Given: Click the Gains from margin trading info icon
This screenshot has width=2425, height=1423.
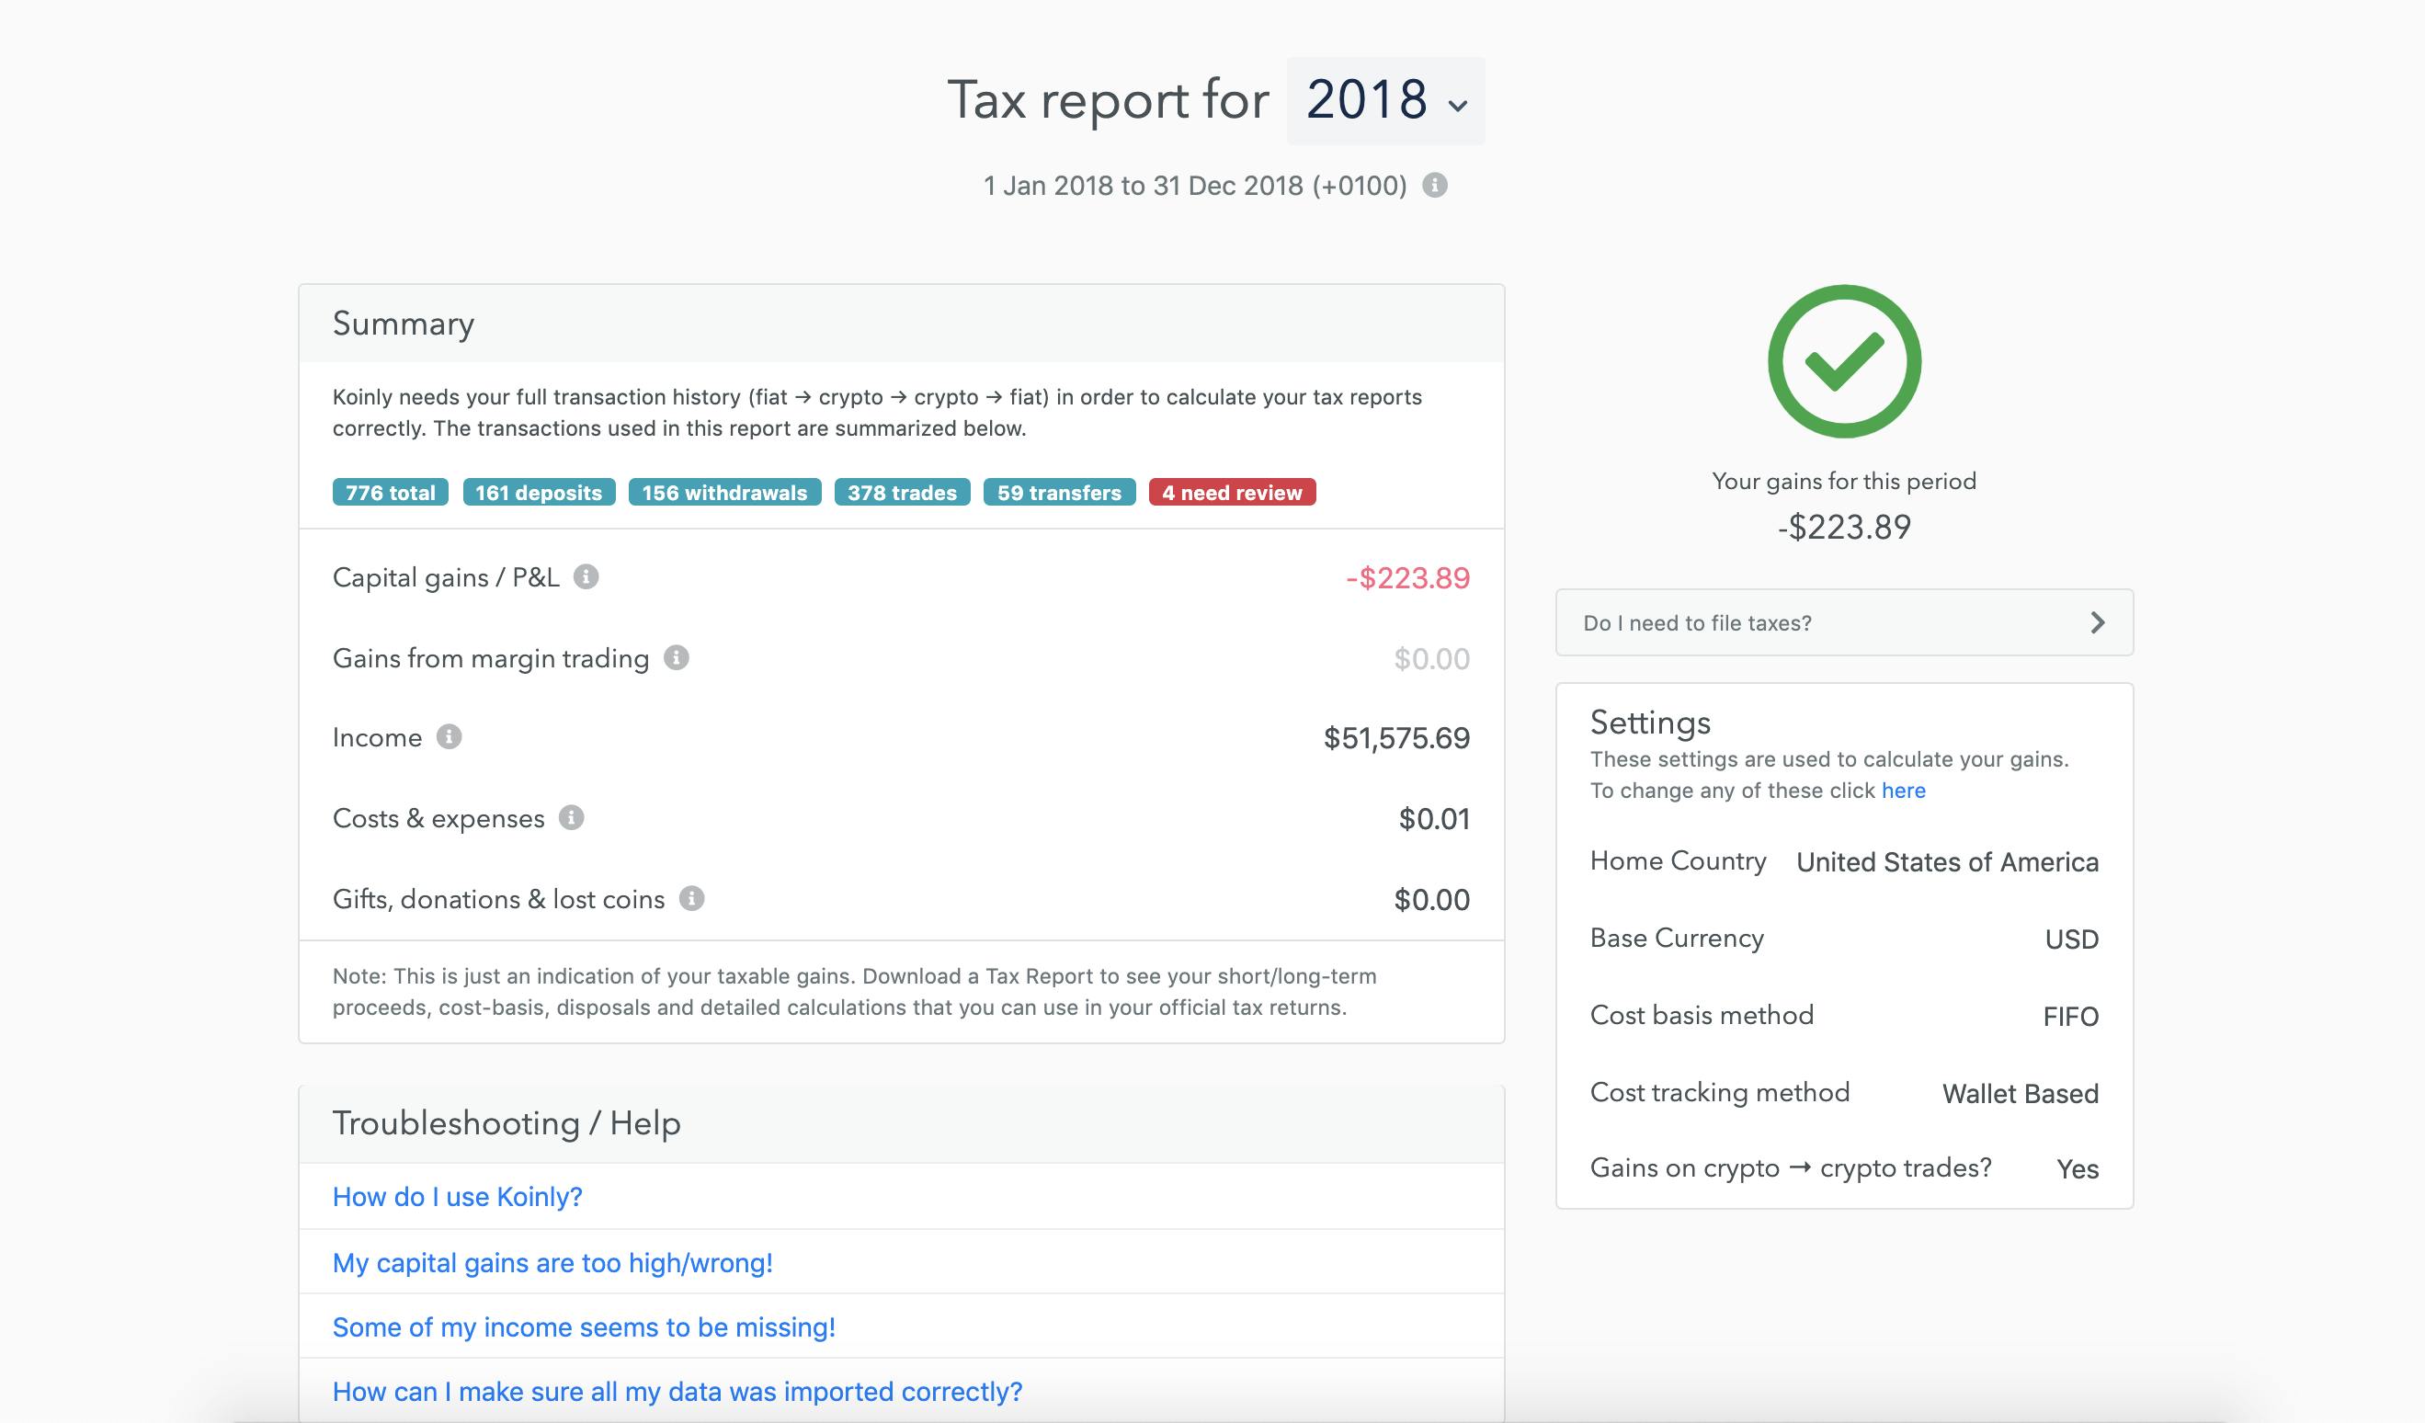Looking at the screenshot, I should (x=675, y=659).
